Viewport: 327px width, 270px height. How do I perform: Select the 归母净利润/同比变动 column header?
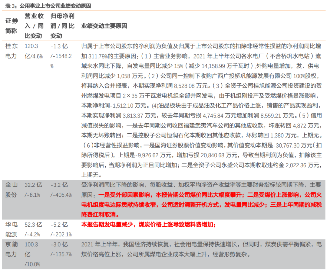tap(62, 26)
